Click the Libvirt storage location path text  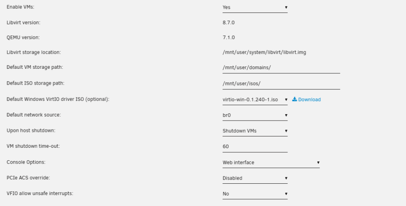point(264,52)
